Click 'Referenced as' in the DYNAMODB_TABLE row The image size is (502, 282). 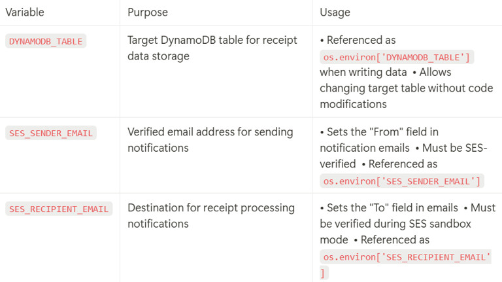pyautogui.click(x=361, y=40)
